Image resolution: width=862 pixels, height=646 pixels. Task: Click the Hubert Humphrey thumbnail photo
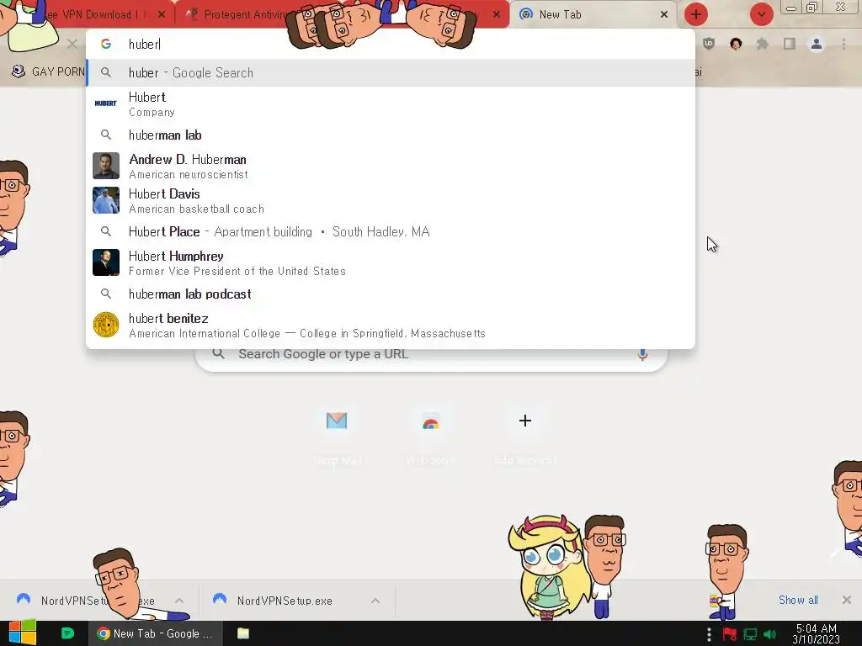click(105, 262)
